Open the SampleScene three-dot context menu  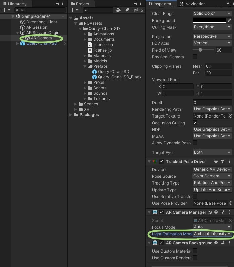coord(63,16)
